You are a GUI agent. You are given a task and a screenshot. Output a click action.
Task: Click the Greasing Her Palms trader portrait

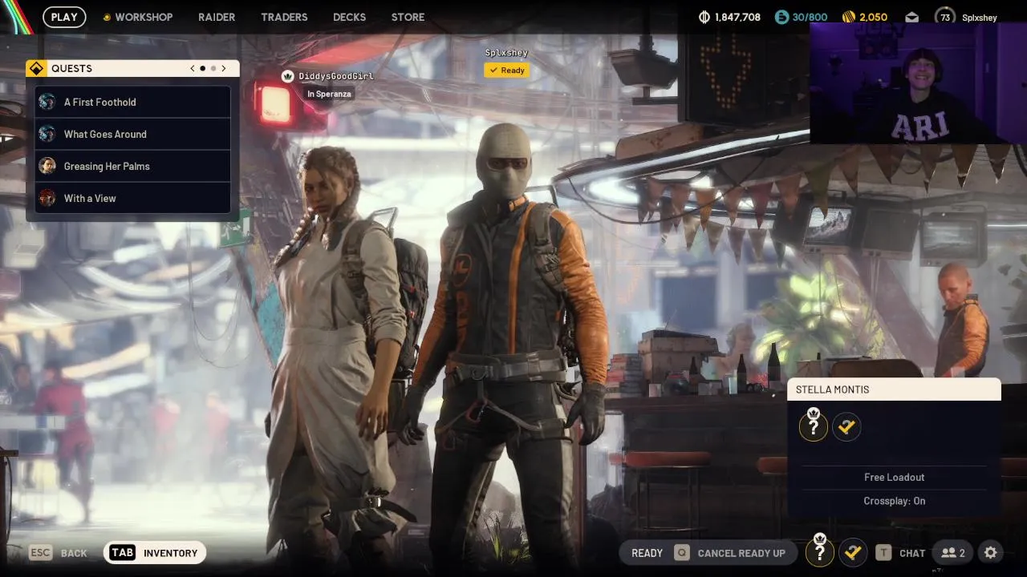click(x=47, y=166)
